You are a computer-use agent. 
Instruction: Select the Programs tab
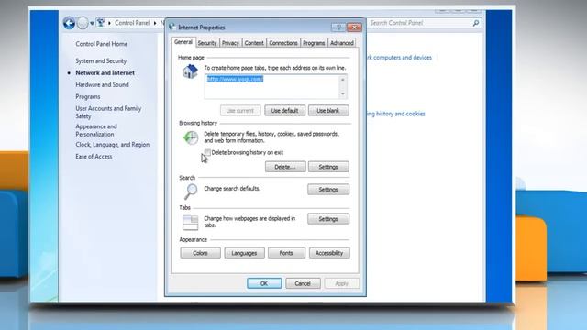pos(314,43)
